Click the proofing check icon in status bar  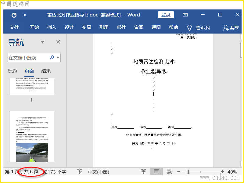click(x=79, y=172)
